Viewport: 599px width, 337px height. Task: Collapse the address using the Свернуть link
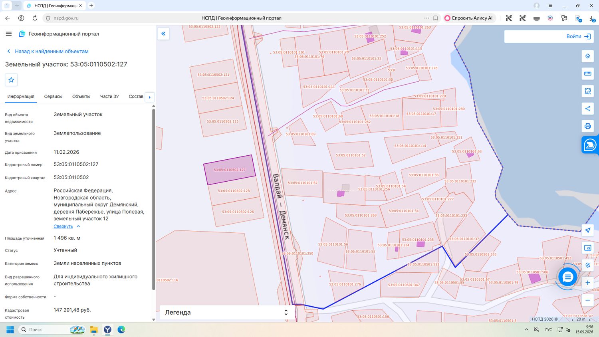coord(63,226)
